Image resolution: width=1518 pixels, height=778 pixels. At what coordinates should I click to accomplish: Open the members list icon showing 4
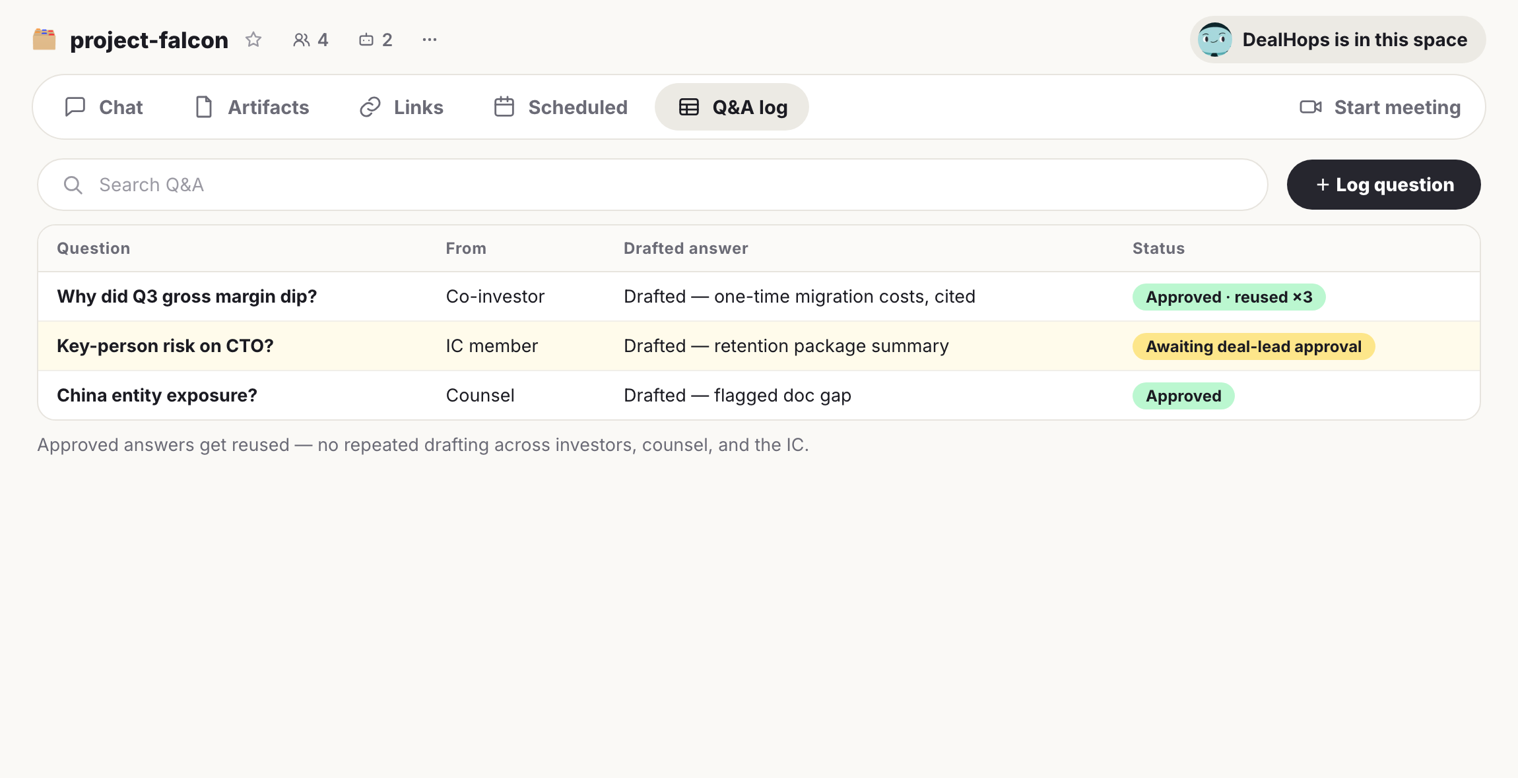[310, 40]
